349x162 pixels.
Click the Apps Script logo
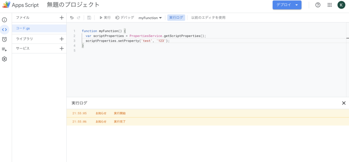[x=6, y=5]
